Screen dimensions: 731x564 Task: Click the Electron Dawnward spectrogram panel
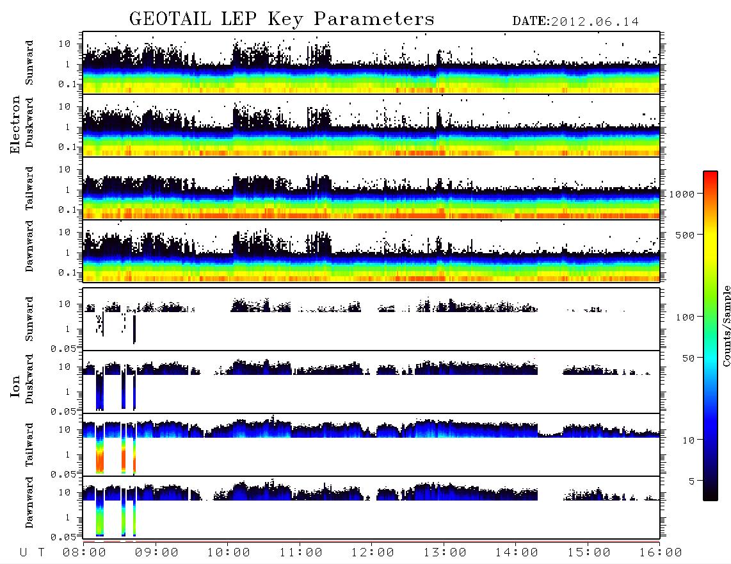pos(371,251)
